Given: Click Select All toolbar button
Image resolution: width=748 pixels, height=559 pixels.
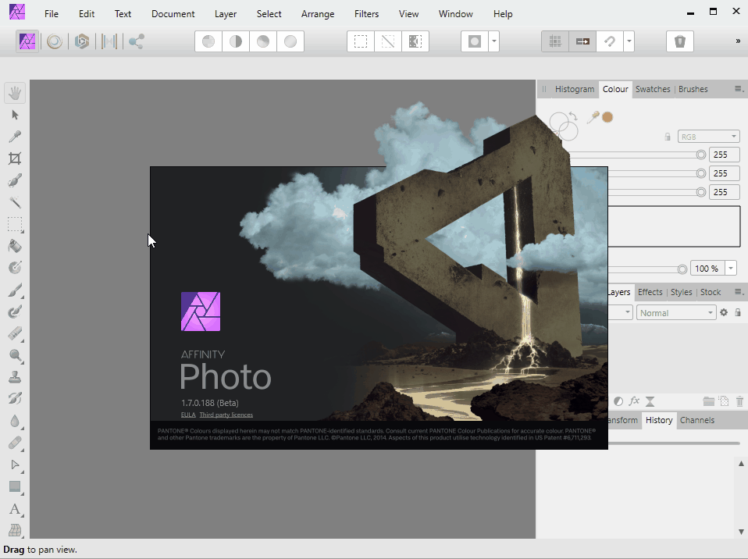Looking at the screenshot, I should coord(361,41).
